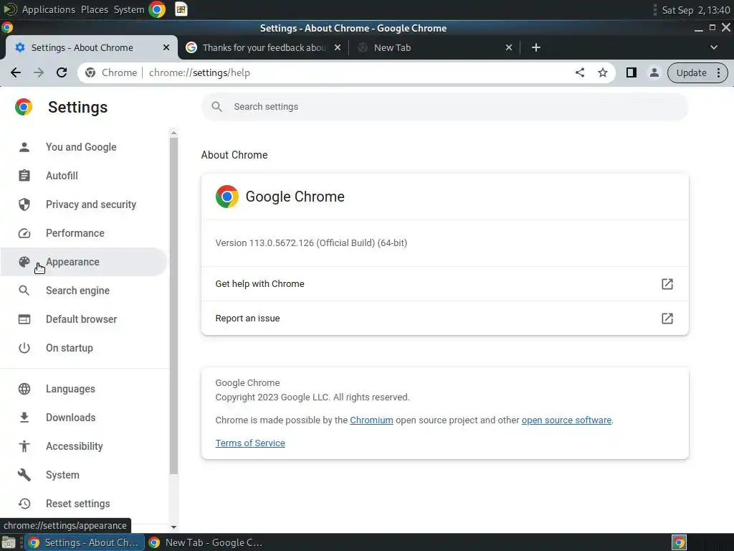Click the Chrome logo beside Settings title
This screenshot has width=734, height=551.
pyautogui.click(x=24, y=107)
